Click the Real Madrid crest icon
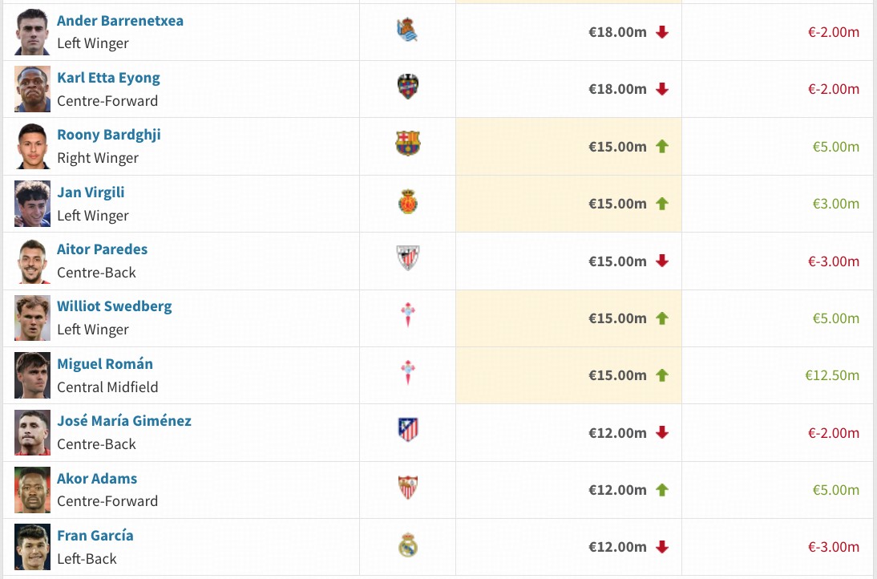Image resolution: width=877 pixels, height=579 pixels. 407,545
